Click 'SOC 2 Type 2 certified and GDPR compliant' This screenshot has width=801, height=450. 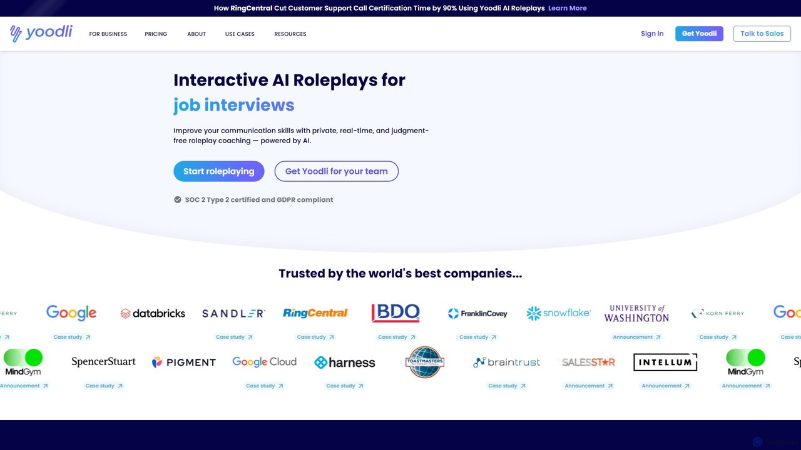click(x=259, y=200)
